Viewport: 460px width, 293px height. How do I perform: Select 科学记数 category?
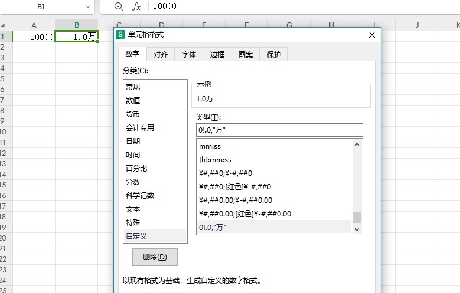tap(155, 195)
